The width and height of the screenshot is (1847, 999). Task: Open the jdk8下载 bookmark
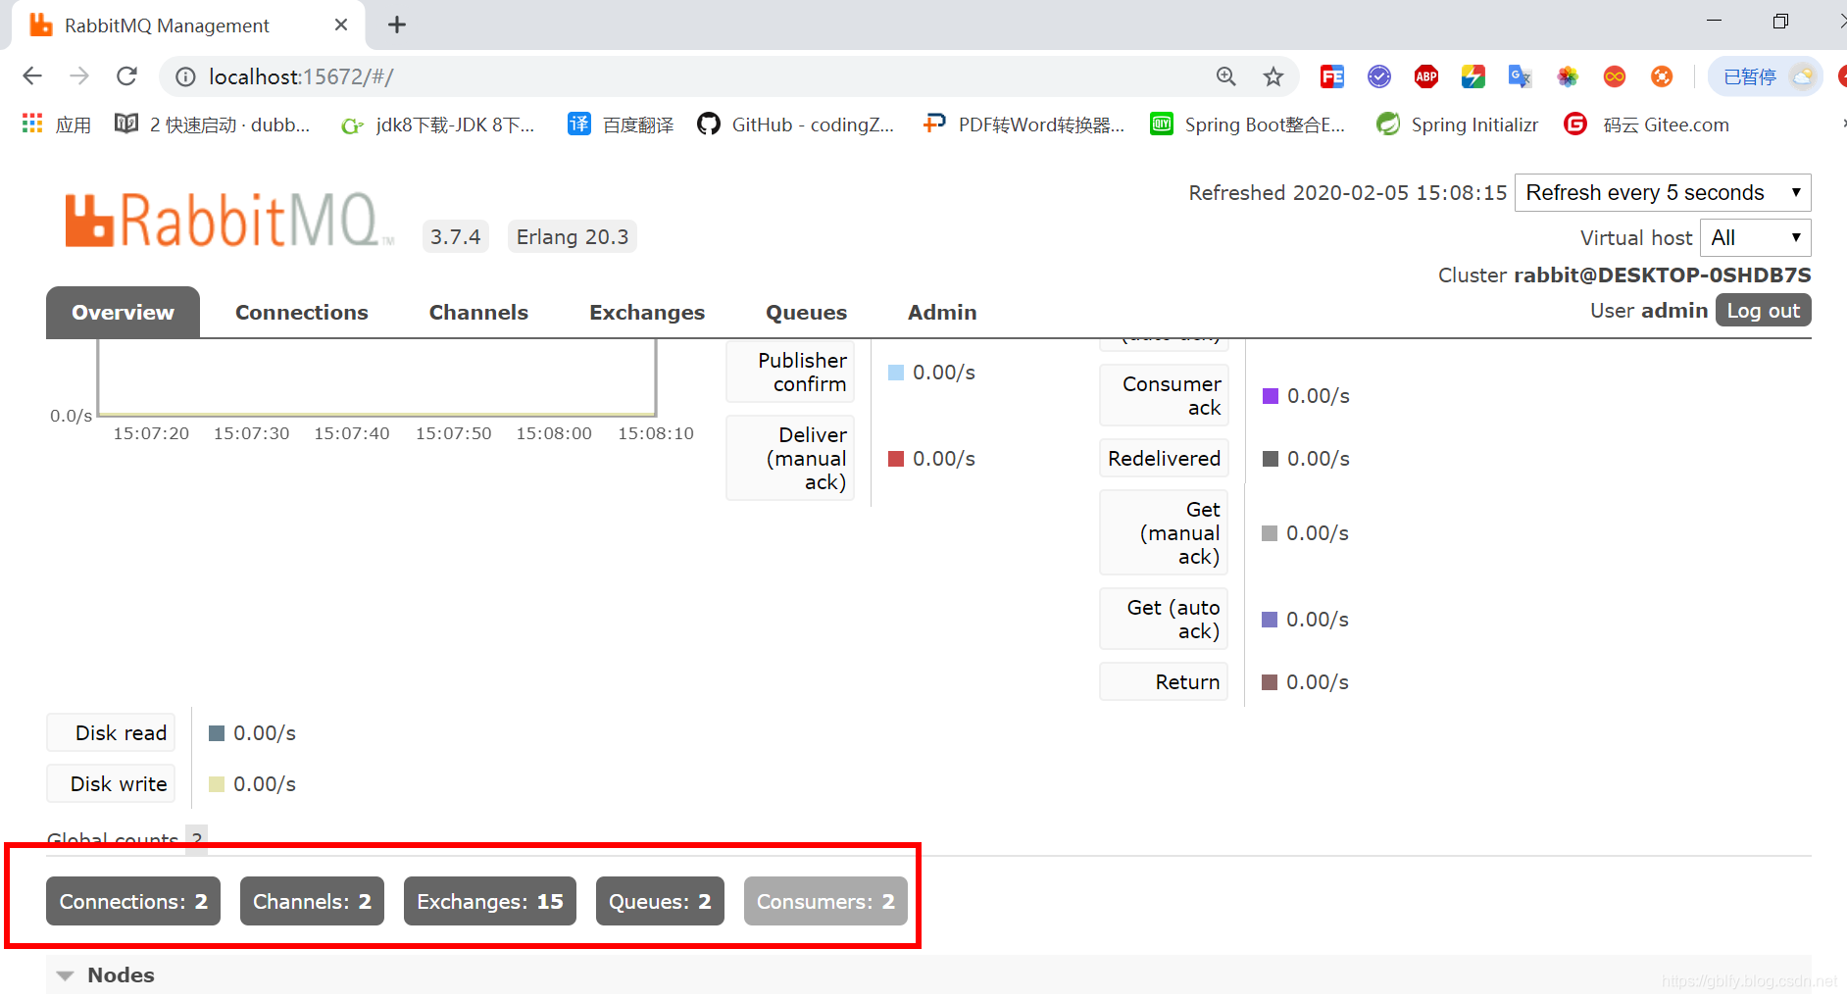(438, 125)
